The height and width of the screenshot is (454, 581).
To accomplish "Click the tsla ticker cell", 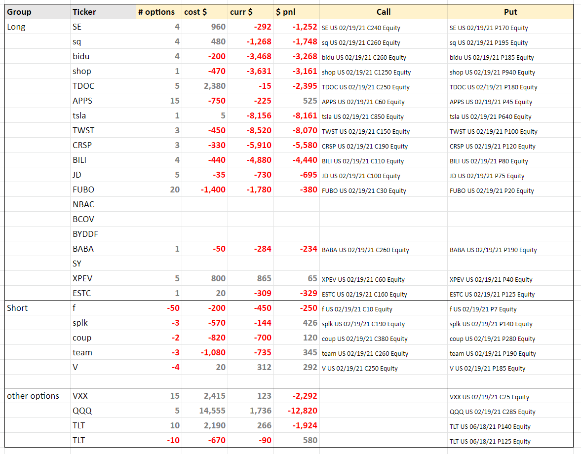I will tap(103, 115).
